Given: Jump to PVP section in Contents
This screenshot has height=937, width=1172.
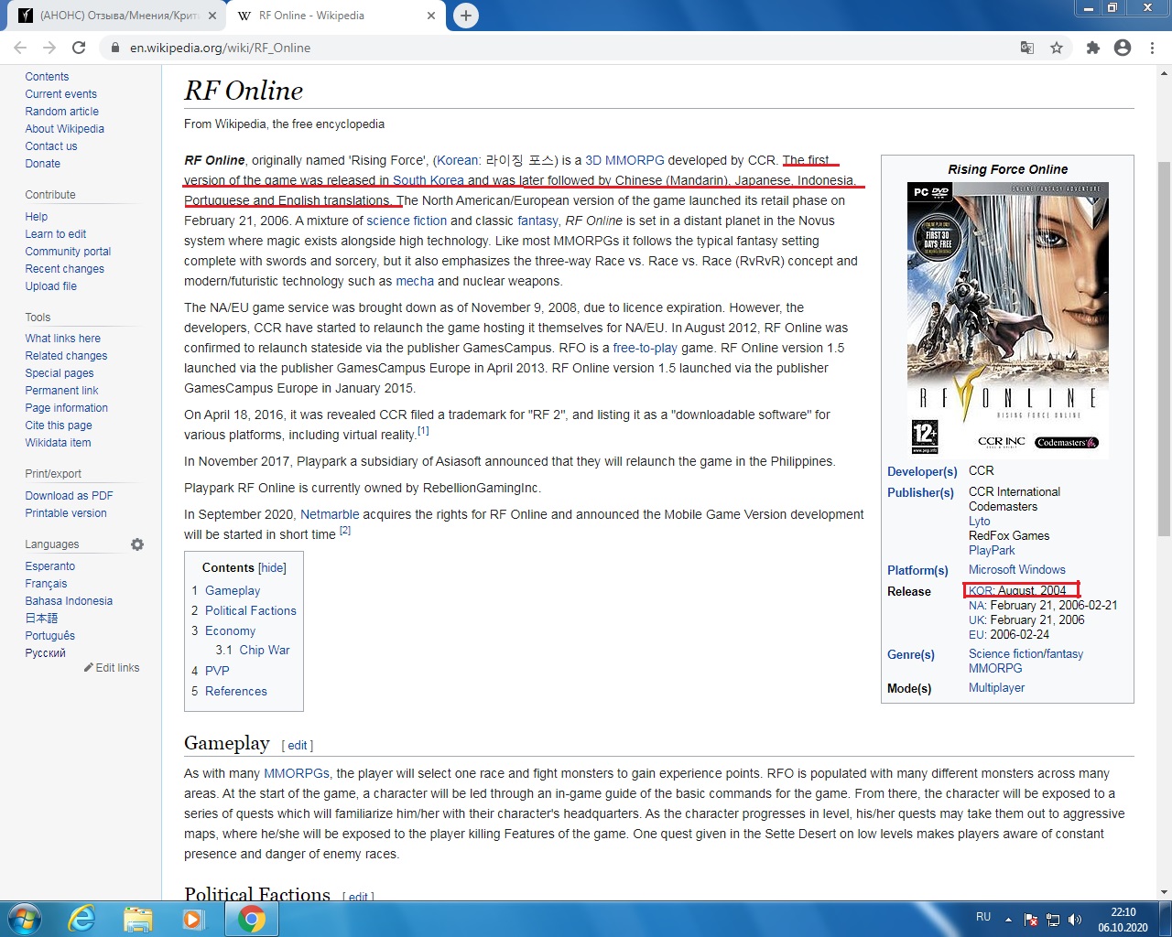Looking at the screenshot, I should tap(217, 671).
